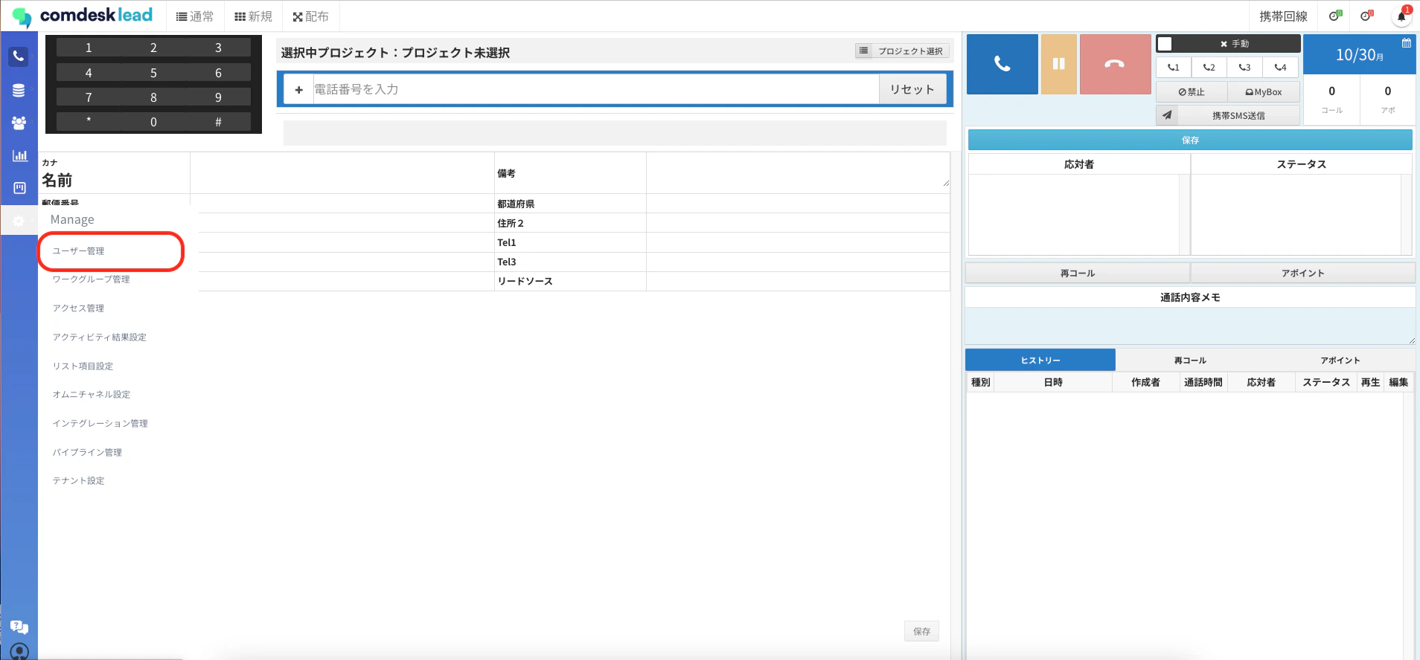The height and width of the screenshot is (660, 1420).
Task: Toggle the checkbox beside 手動
Action: [1165, 44]
